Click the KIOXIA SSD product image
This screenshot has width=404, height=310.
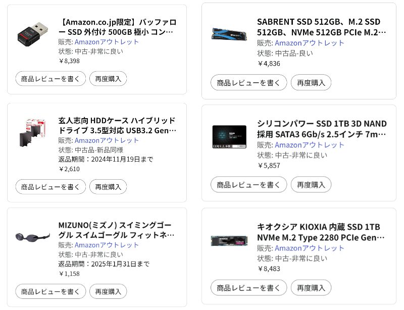229,239
